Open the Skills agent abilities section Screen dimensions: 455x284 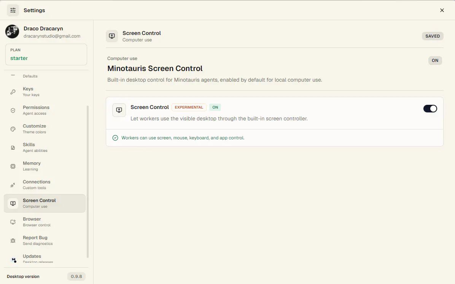coord(45,147)
